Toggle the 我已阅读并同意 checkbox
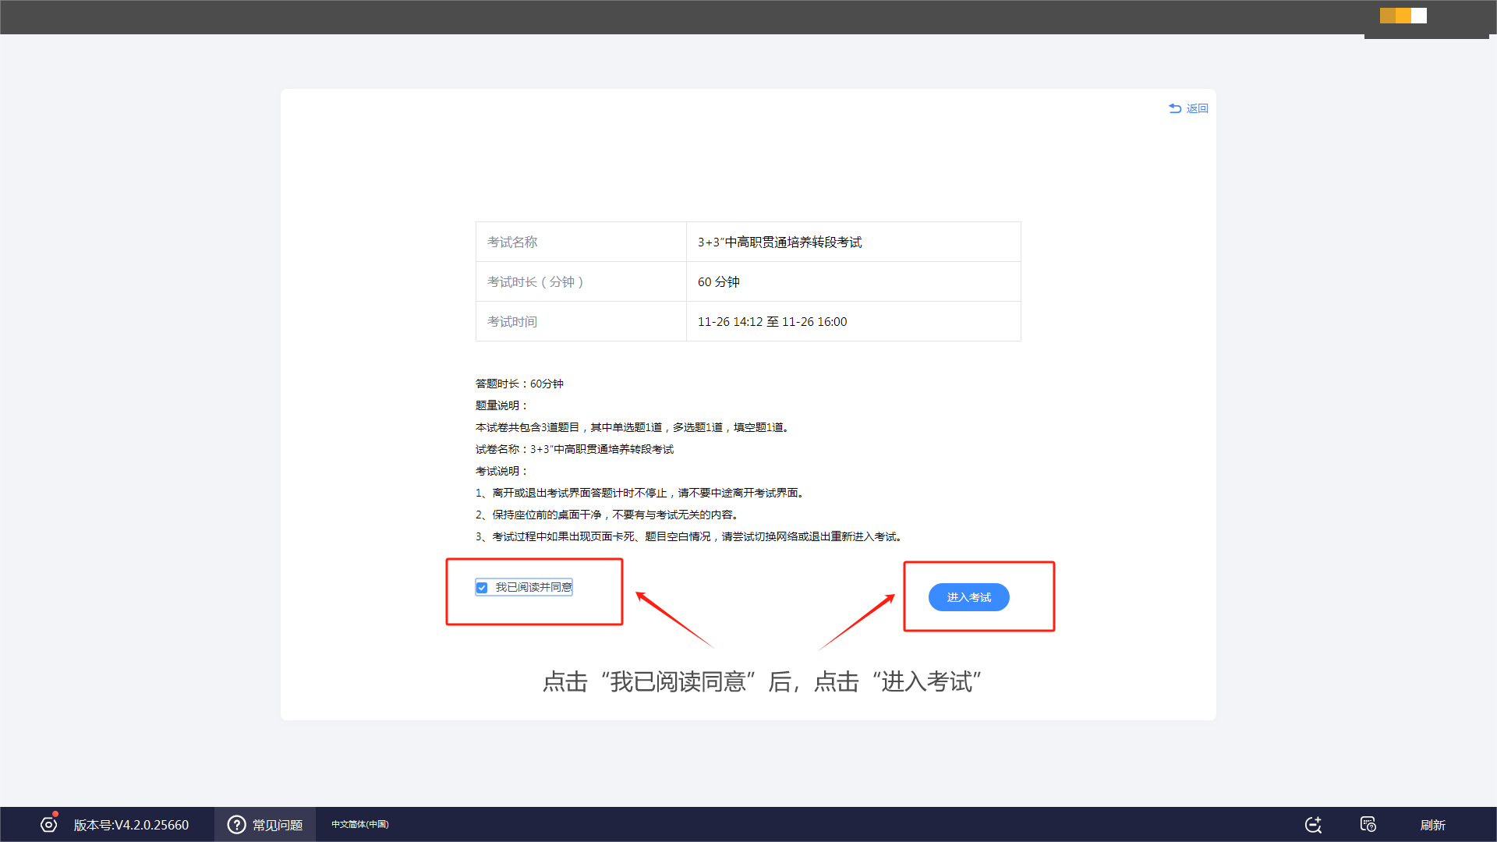 (x=482, y=588)
